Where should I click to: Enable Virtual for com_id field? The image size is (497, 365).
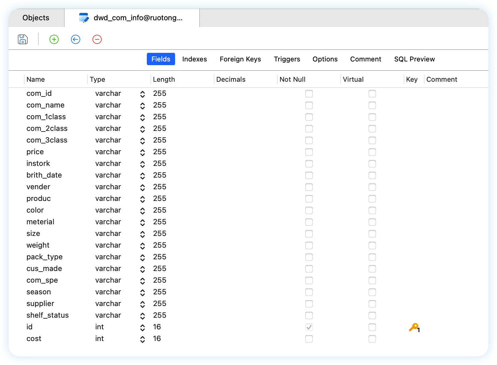(372, 94)
